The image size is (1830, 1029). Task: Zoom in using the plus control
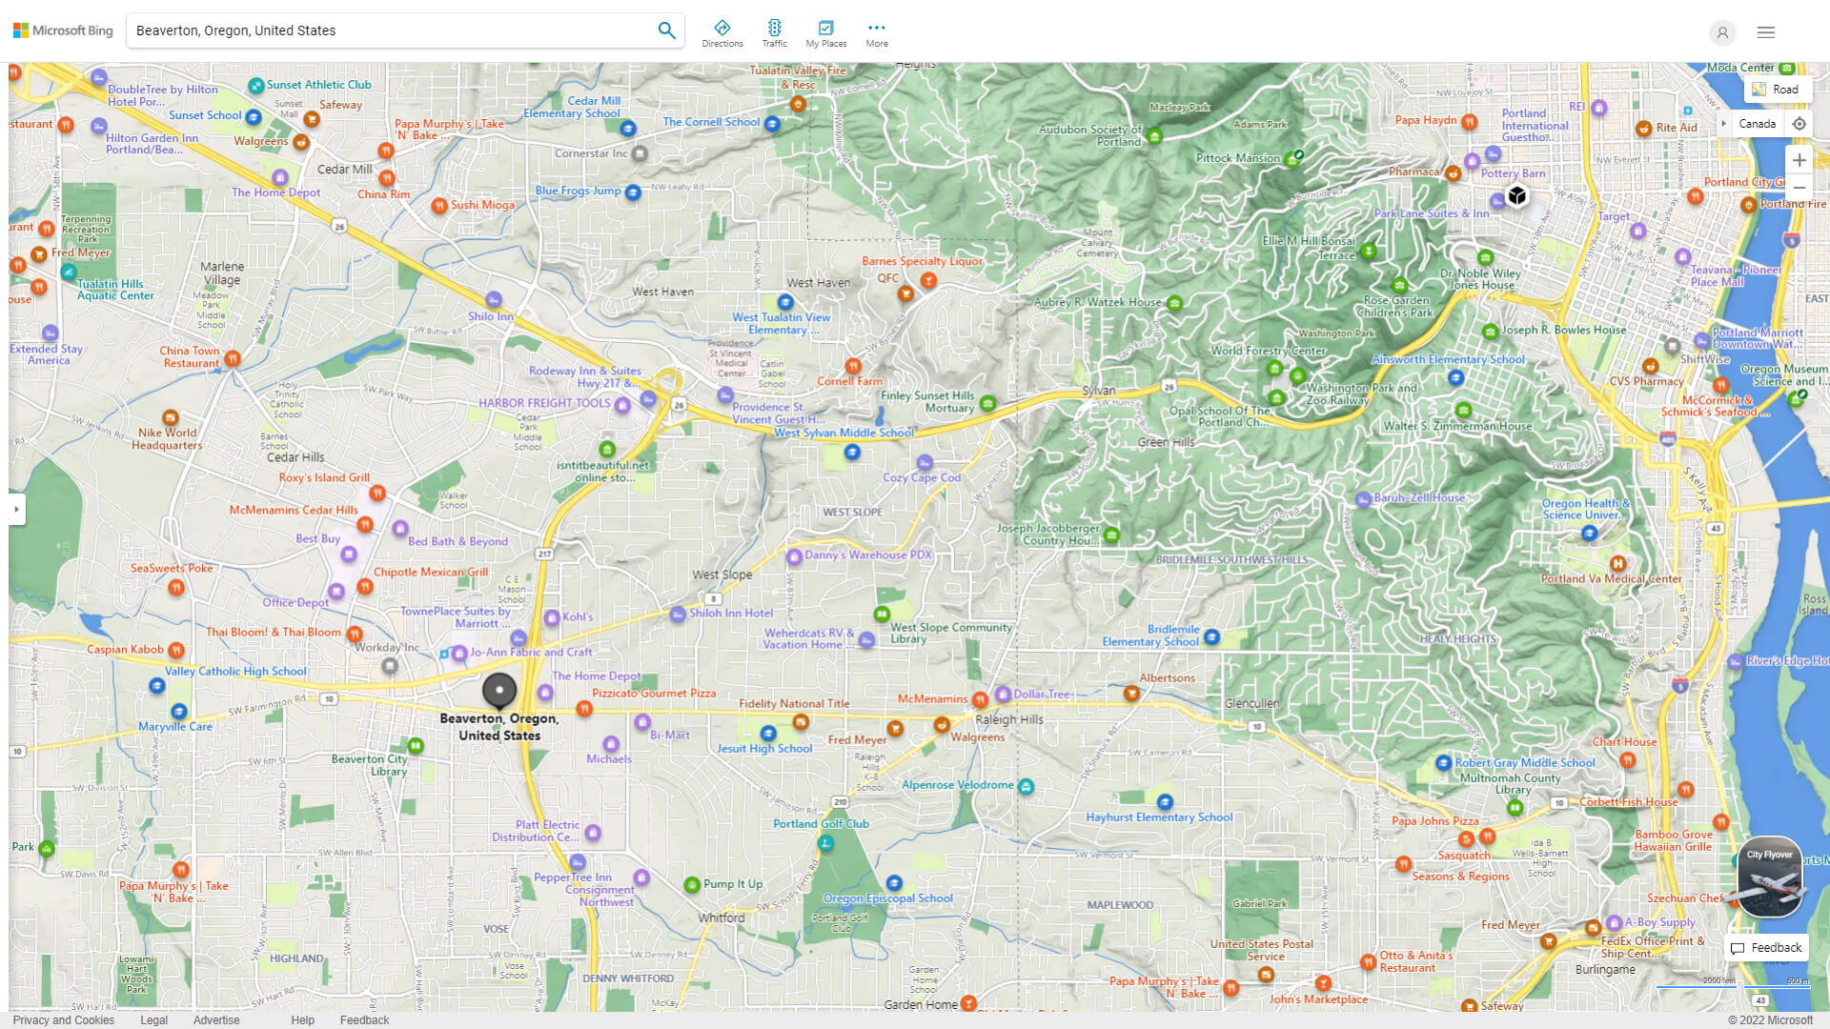pos(1799,160)
